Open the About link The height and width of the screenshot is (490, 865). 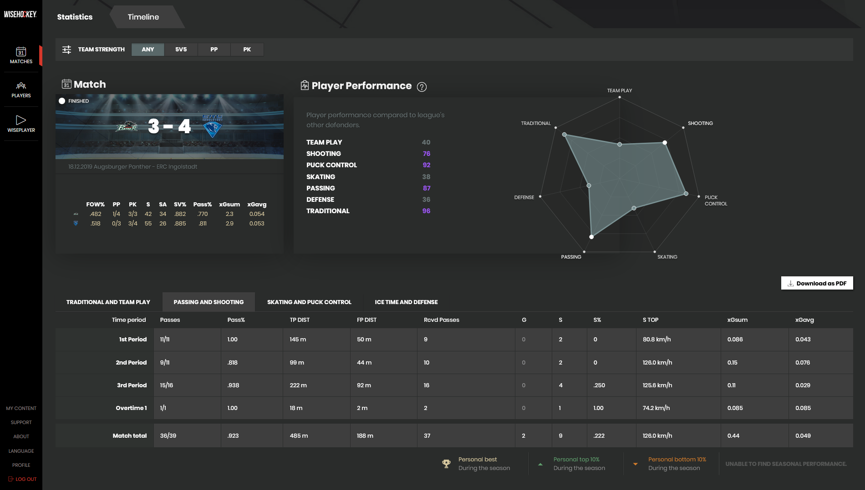(x=21, y=436)
